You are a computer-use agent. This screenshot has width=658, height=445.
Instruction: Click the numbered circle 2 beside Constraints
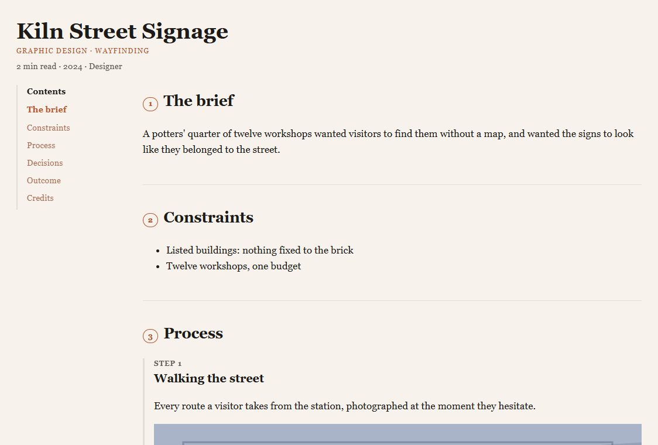(150, 220)
